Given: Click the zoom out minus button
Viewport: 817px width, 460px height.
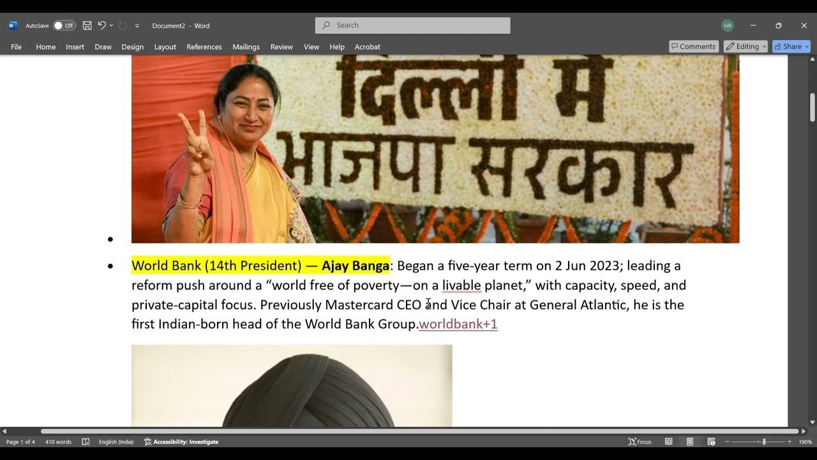Looking at the screenshot, I should point(727,442).
